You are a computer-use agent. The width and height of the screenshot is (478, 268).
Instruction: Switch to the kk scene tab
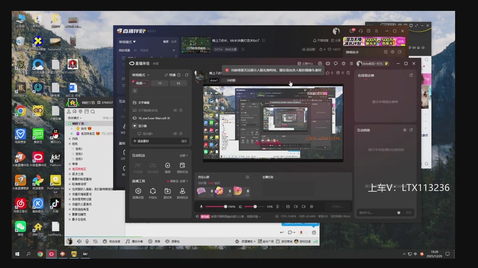pos(178,83)
